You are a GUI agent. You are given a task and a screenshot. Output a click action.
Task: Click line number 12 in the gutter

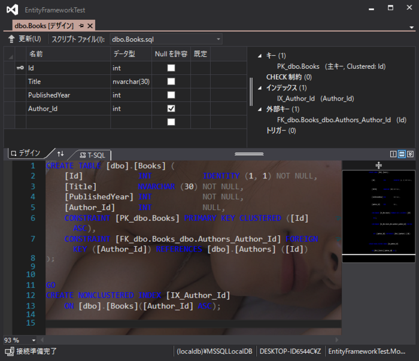[31, 295]
